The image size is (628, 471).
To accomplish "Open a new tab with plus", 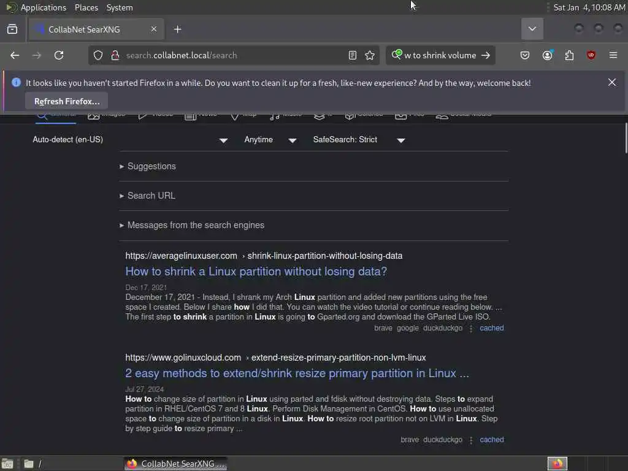I will click(178, 29).
